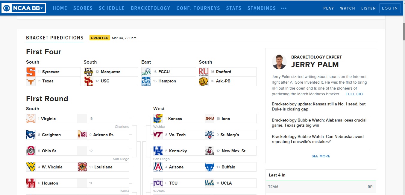This screenshot has height=195, width=405.
Task: Click the WATCH link
Action: tap(348, 8)
